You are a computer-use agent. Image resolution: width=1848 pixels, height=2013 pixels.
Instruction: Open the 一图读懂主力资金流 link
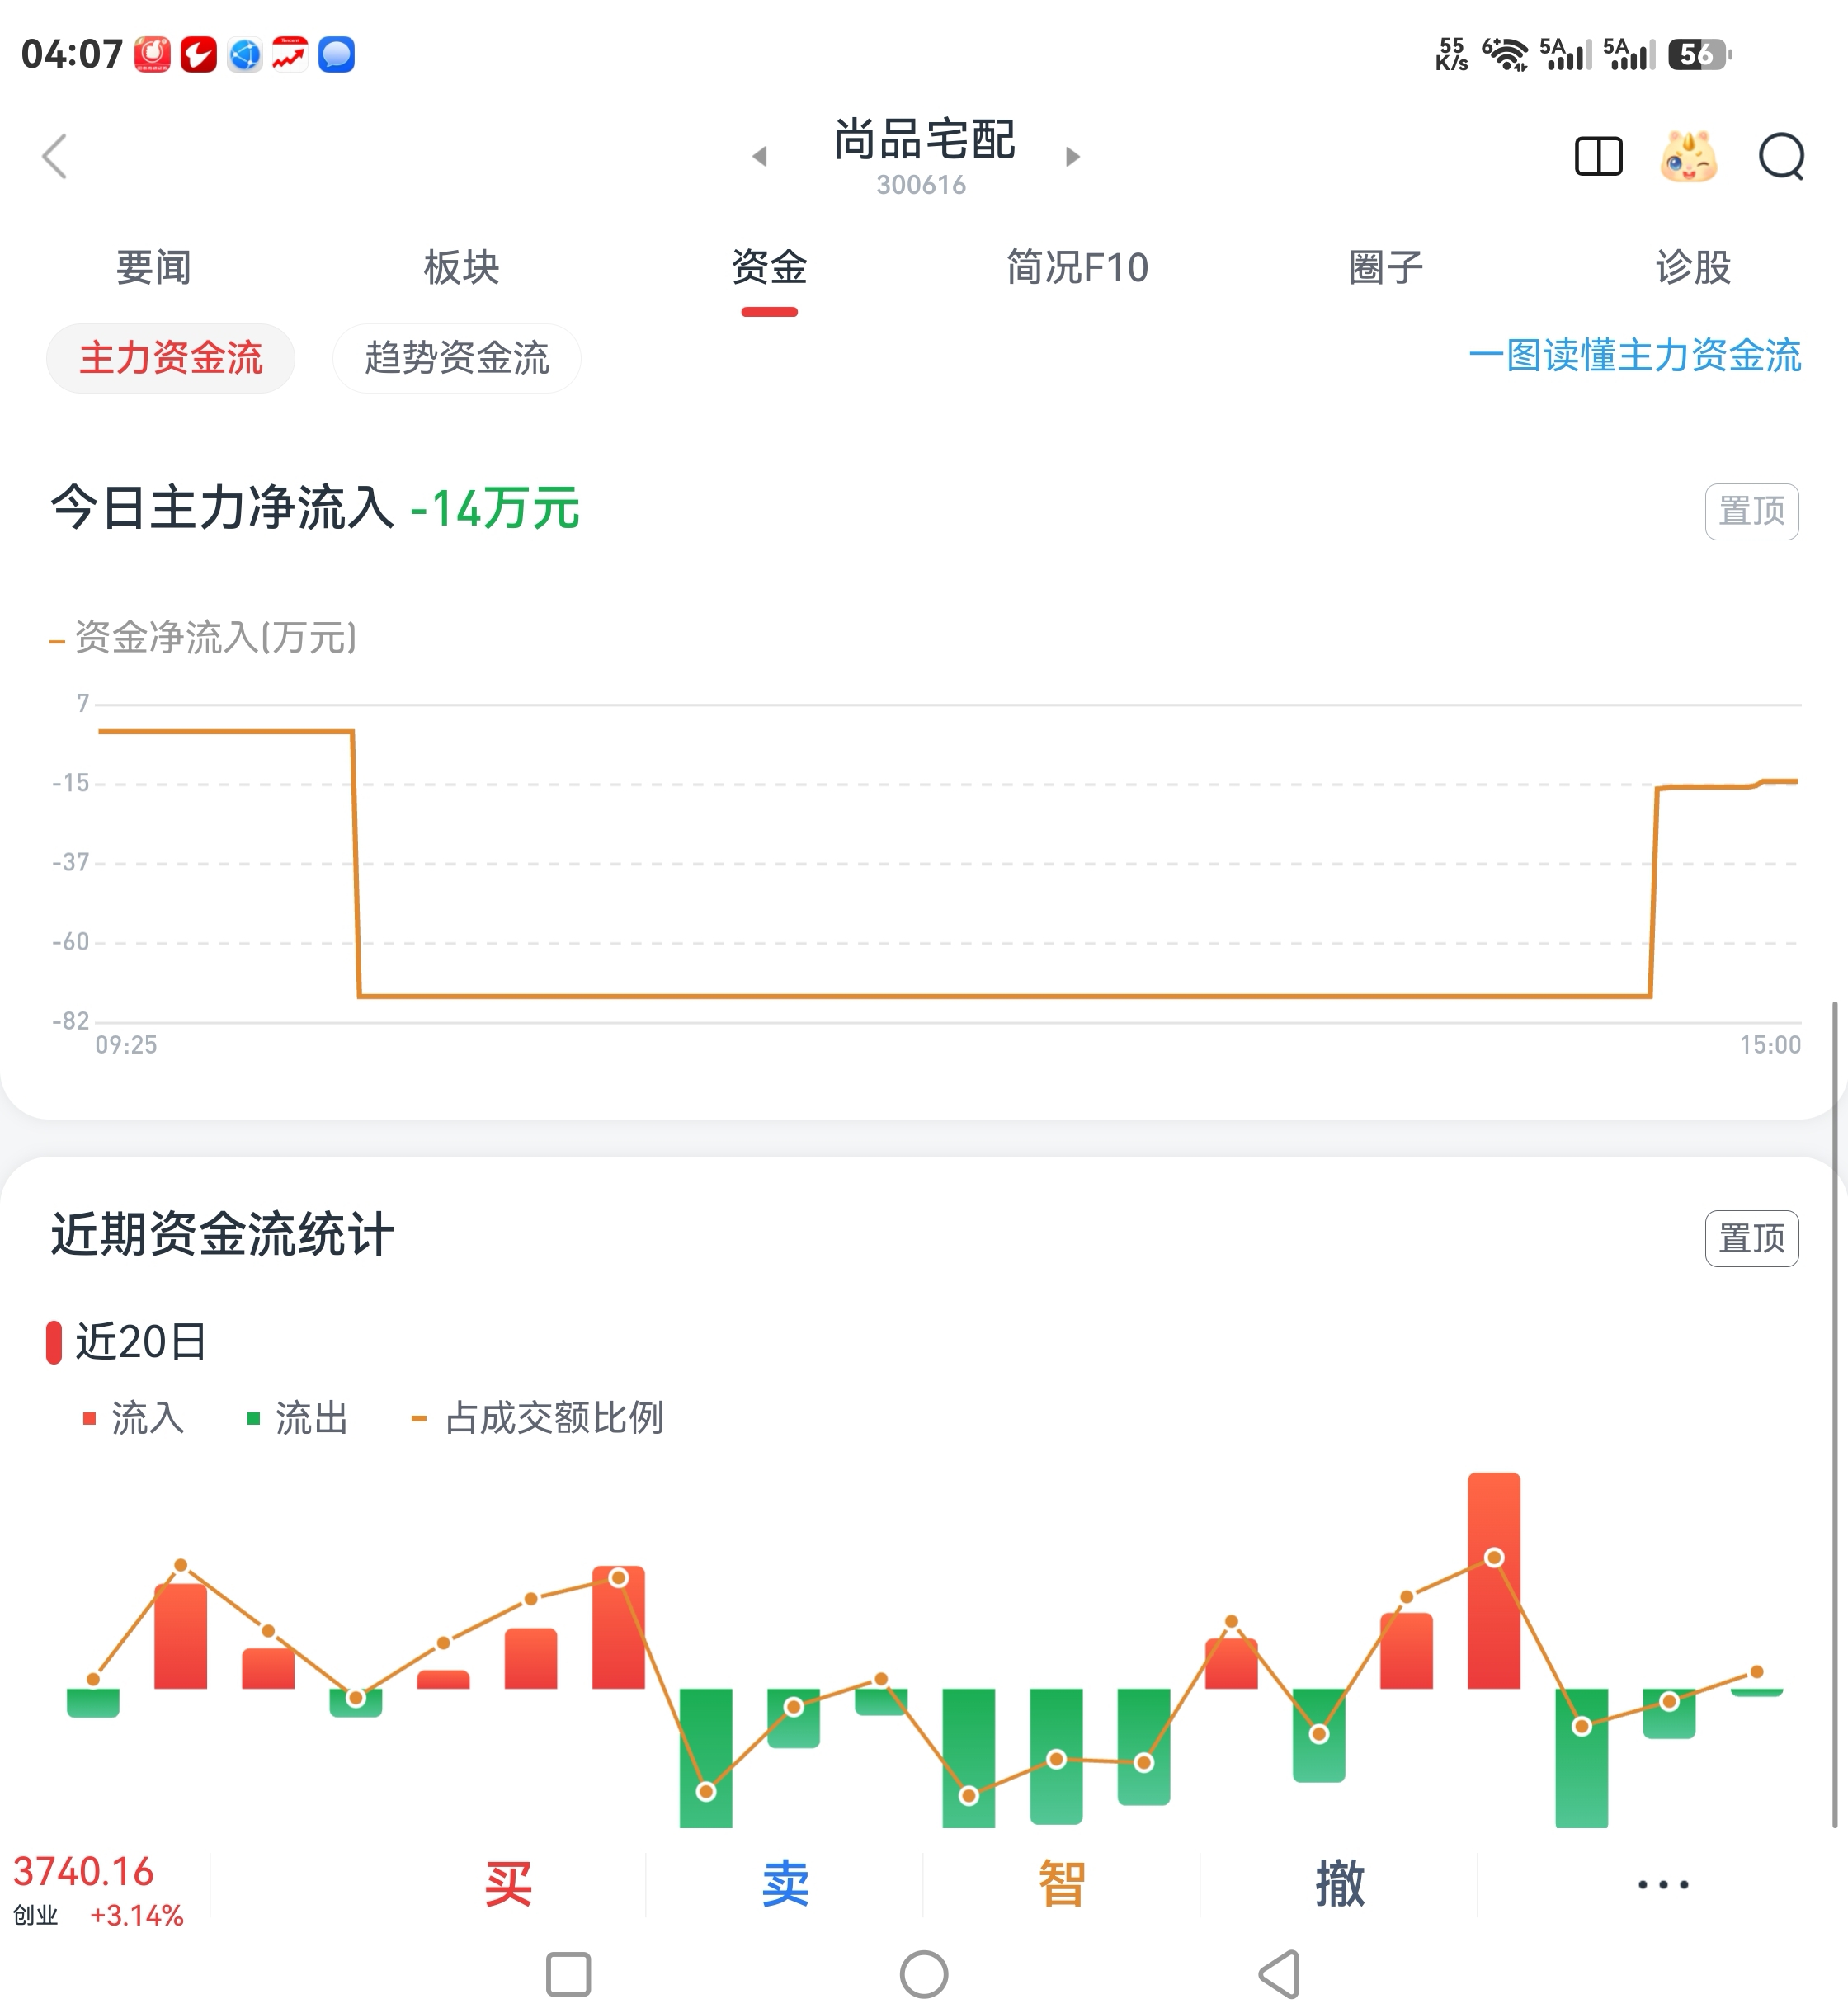tap(1635, 356)
